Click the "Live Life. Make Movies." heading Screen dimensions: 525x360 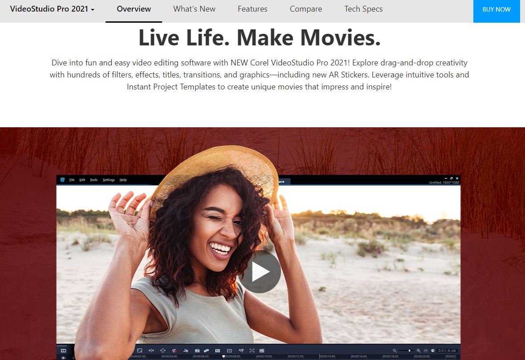(260, 37)
